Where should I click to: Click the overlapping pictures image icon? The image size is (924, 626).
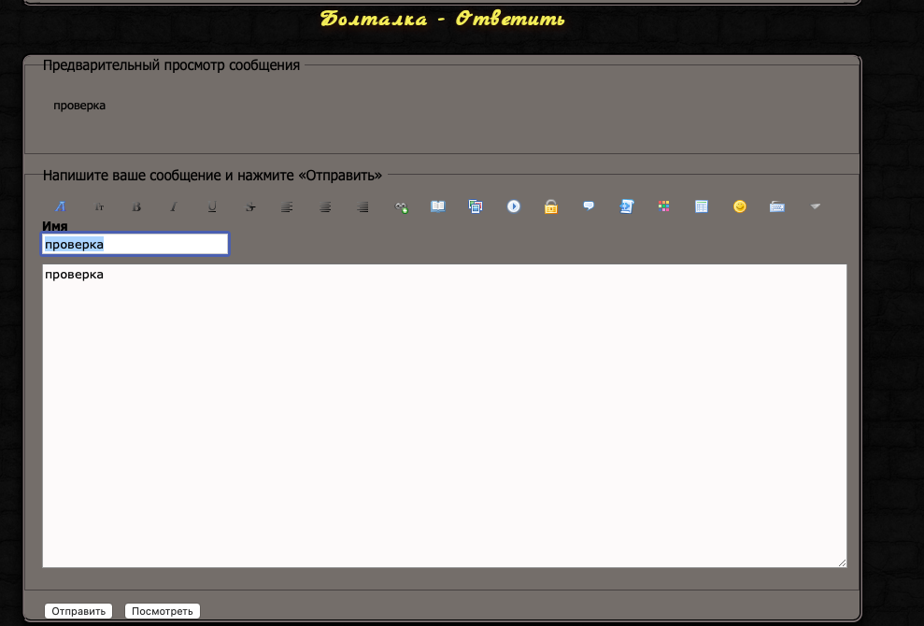pos(476,206)
